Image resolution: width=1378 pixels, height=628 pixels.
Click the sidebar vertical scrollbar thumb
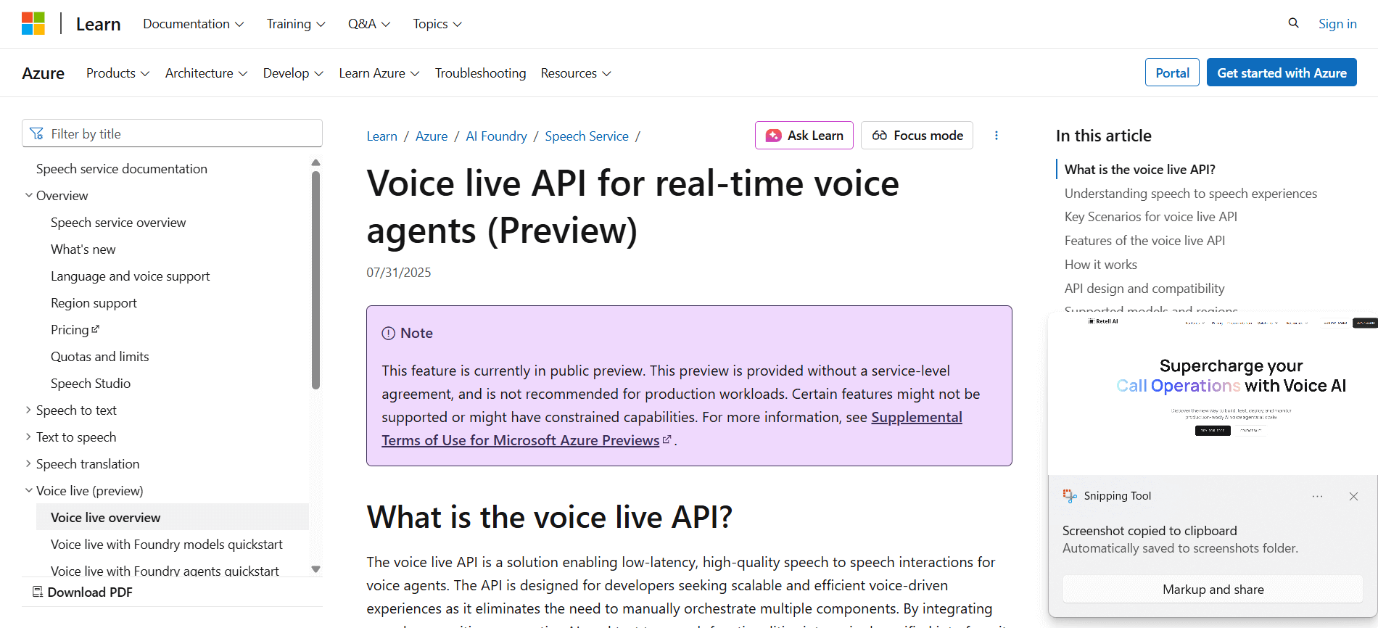click(315, 280)
